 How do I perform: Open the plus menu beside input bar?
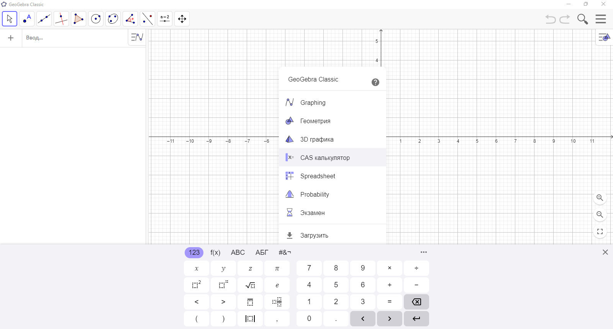(11, 38)
